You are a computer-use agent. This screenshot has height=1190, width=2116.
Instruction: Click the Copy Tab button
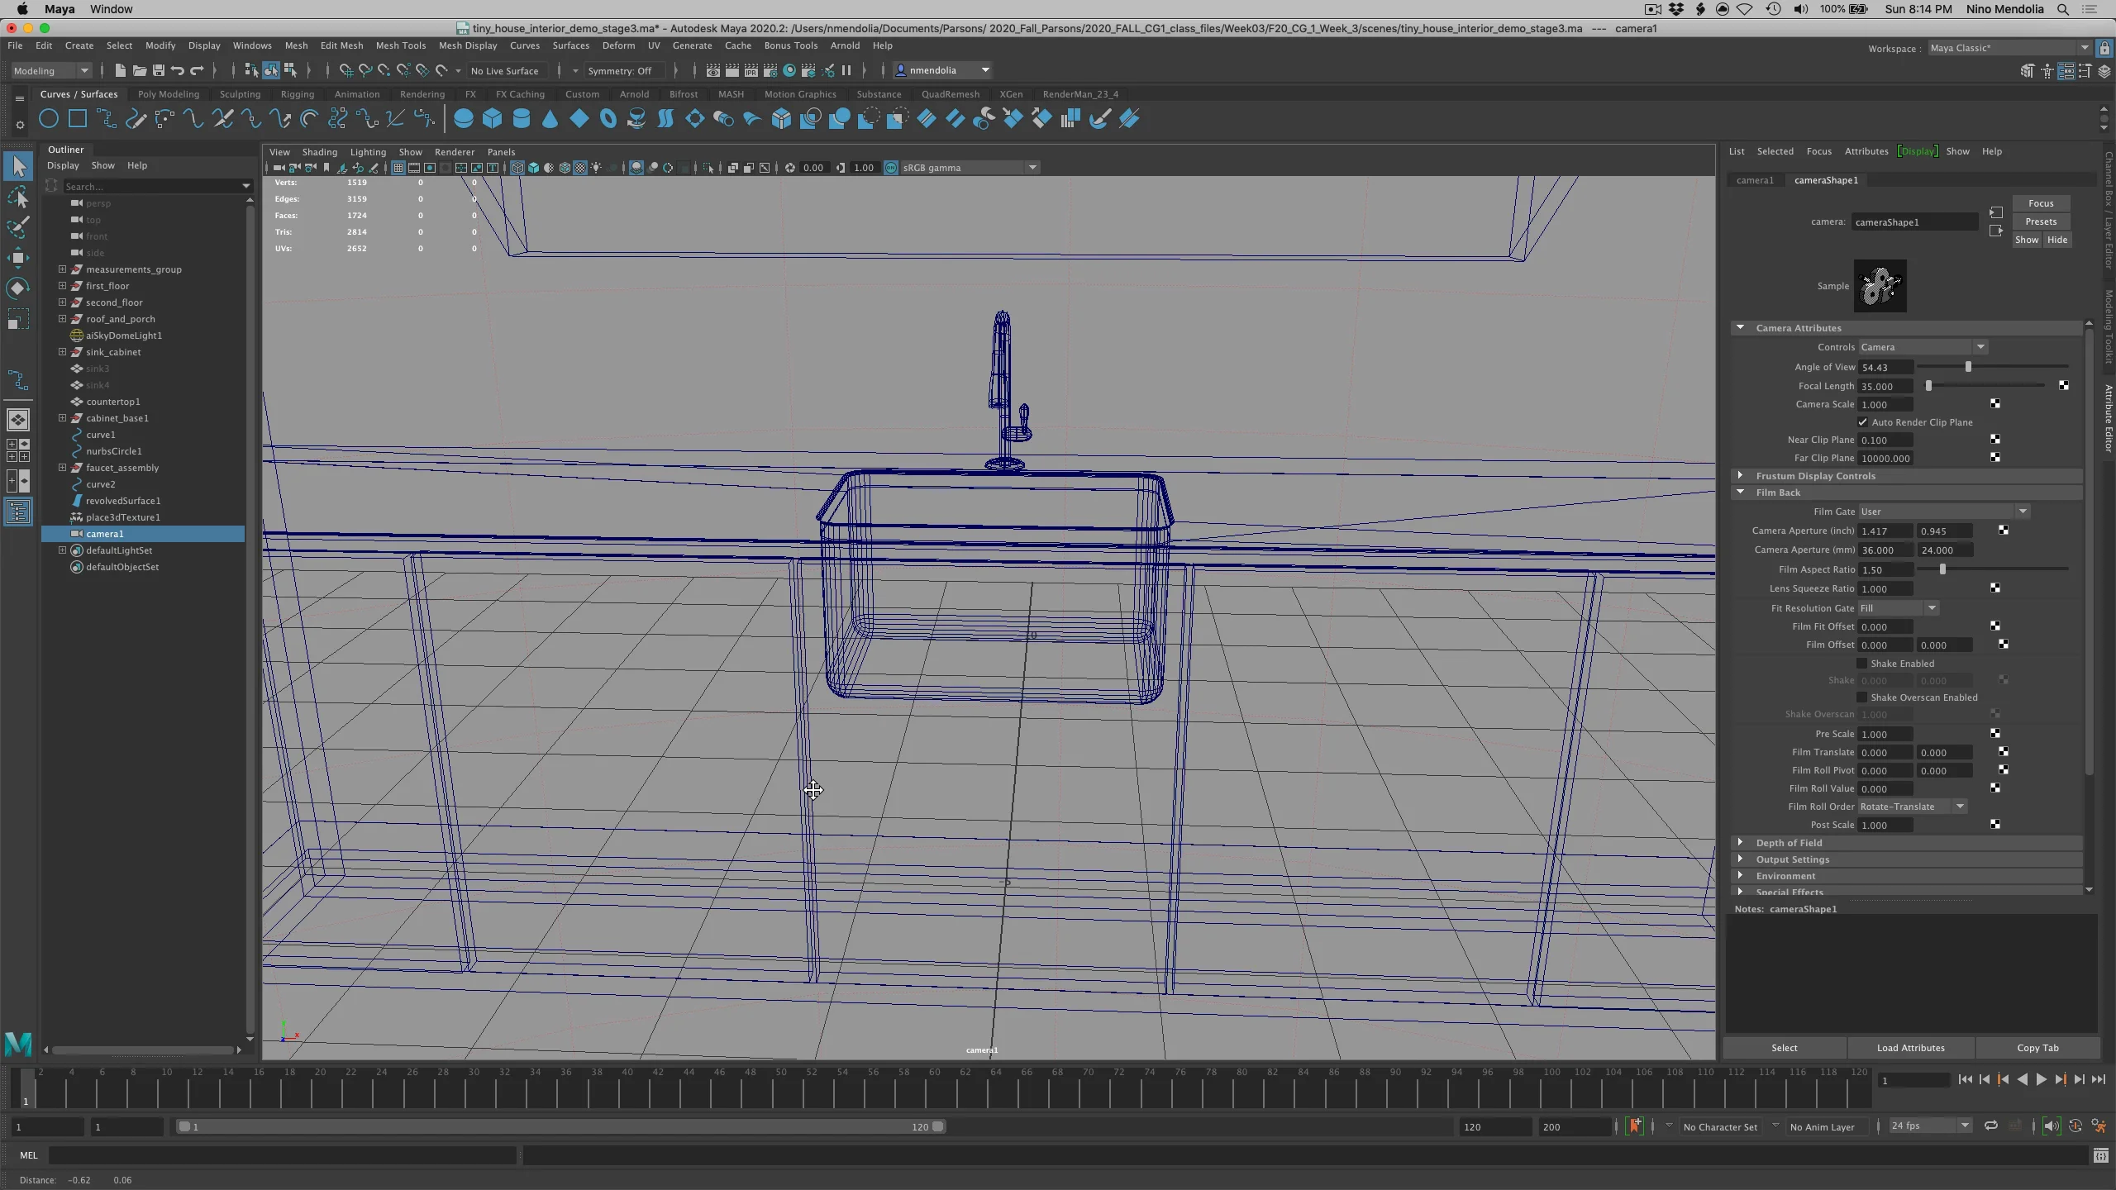pos(2037,1048)
